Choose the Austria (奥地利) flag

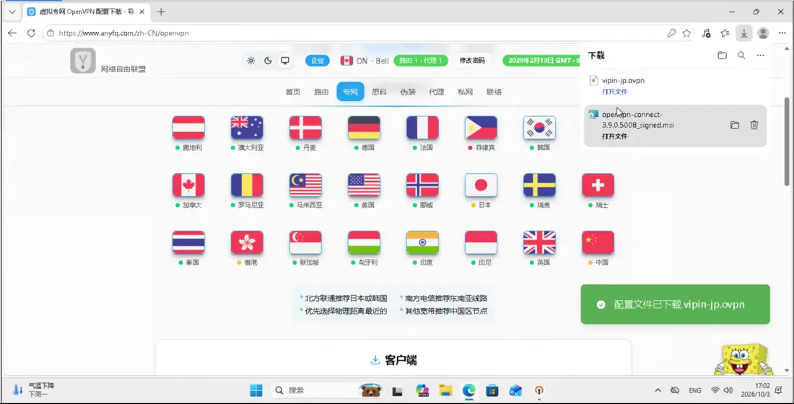[188, 128]
